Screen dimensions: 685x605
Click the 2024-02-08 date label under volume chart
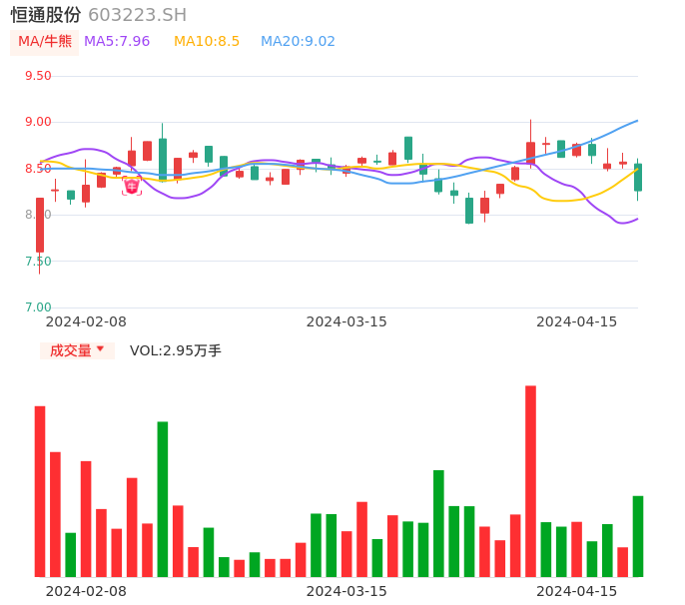tap(86, 591)
